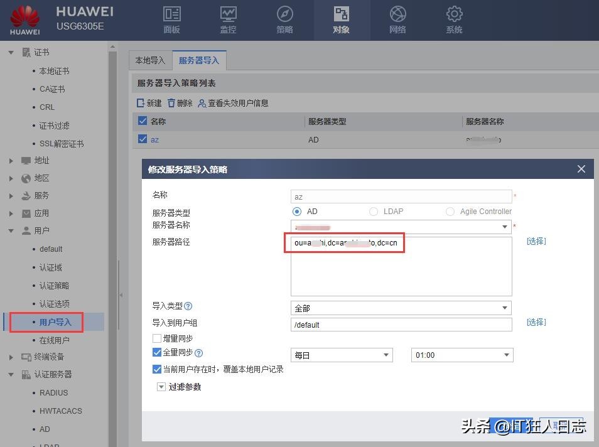Viewport: 599px width, 447px height.
Task: Open the 每日 frequency dropdown
Action: tap(341, 355)
